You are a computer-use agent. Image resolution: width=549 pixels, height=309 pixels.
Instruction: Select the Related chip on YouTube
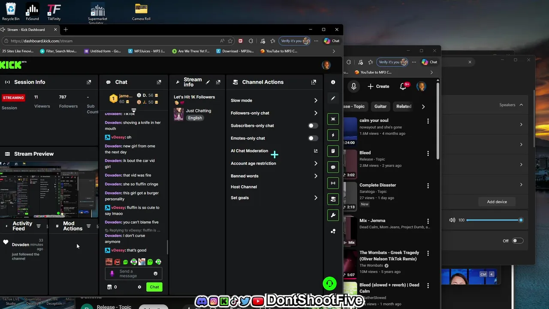pos(404,106)
